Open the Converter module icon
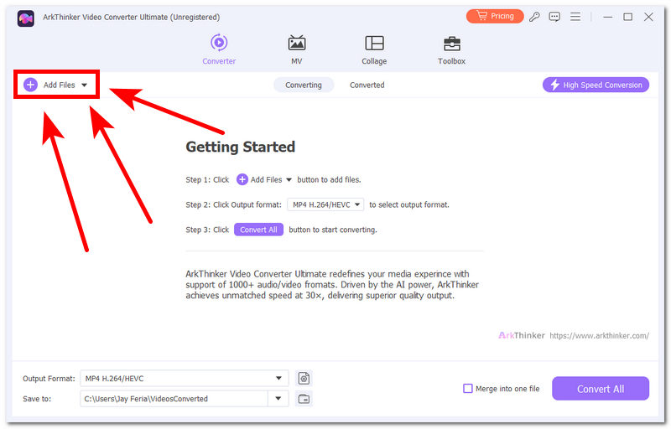 tap(219, 43)
